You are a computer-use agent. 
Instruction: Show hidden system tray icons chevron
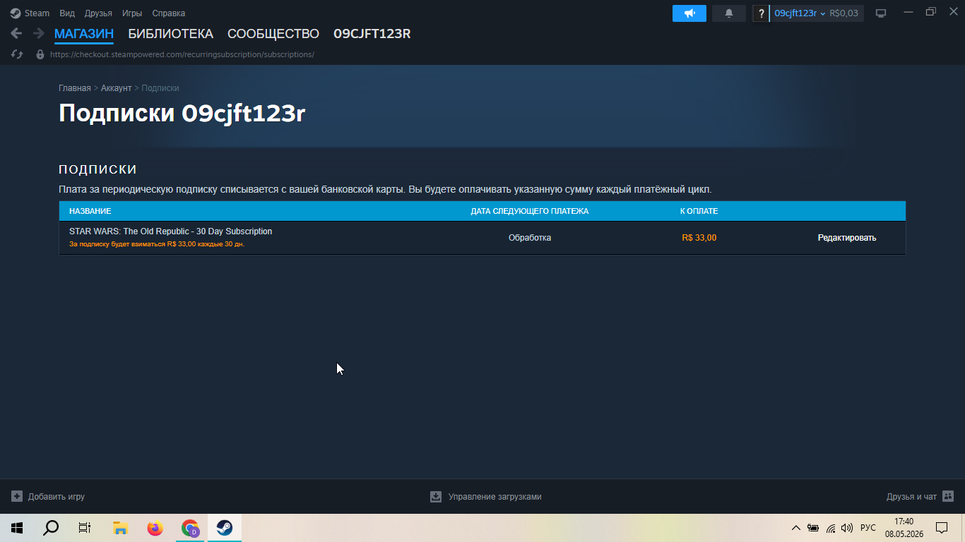coord(795,528)
